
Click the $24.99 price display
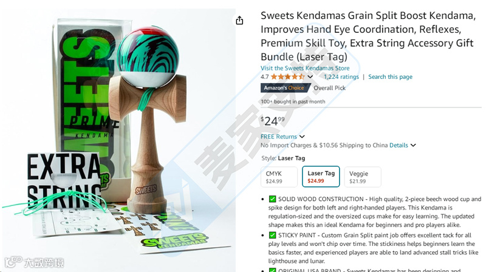click(273, 121)
